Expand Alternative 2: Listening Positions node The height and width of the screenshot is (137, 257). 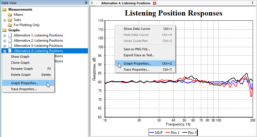pos(5,41)
